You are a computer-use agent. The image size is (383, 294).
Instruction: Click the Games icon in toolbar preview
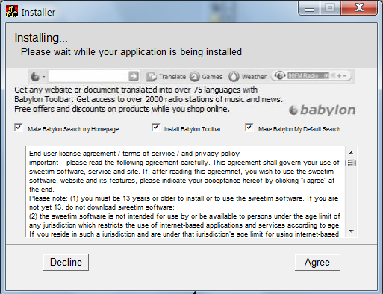tap(195, 77)
